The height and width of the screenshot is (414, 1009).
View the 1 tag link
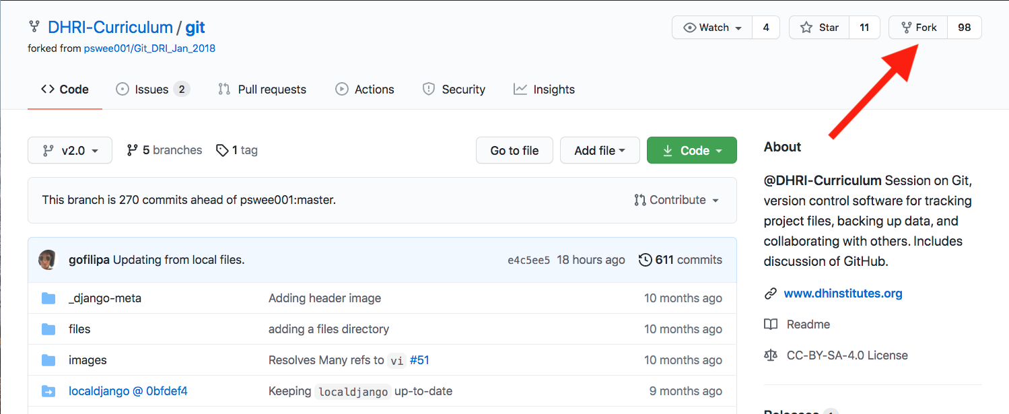237,150
